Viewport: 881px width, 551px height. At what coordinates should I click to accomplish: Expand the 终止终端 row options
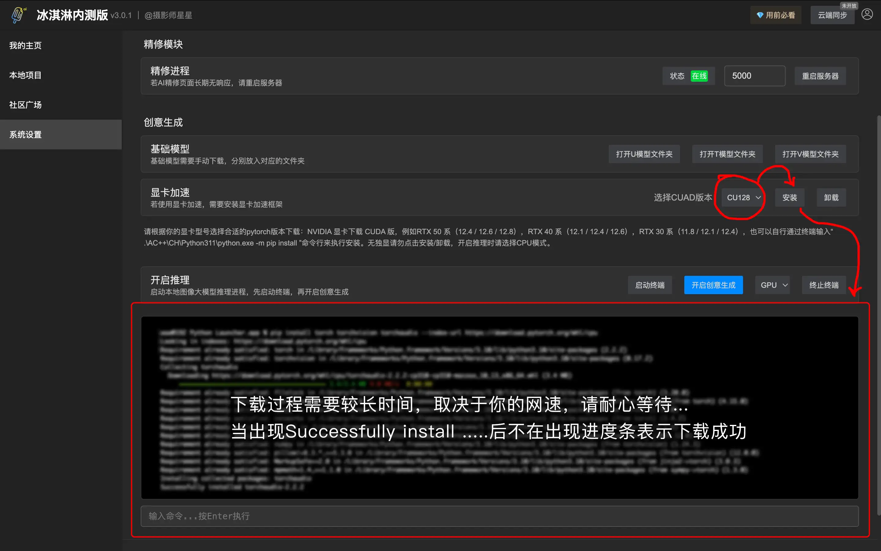824,285
